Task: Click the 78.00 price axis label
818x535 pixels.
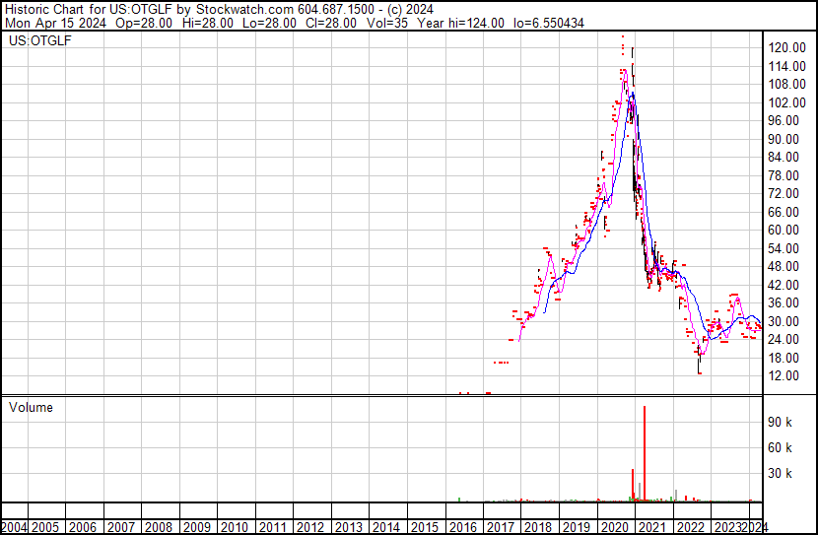Action: [784, 175]
